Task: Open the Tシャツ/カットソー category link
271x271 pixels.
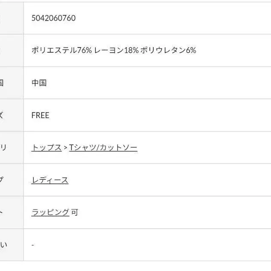Action: click(x=103, y=148)
